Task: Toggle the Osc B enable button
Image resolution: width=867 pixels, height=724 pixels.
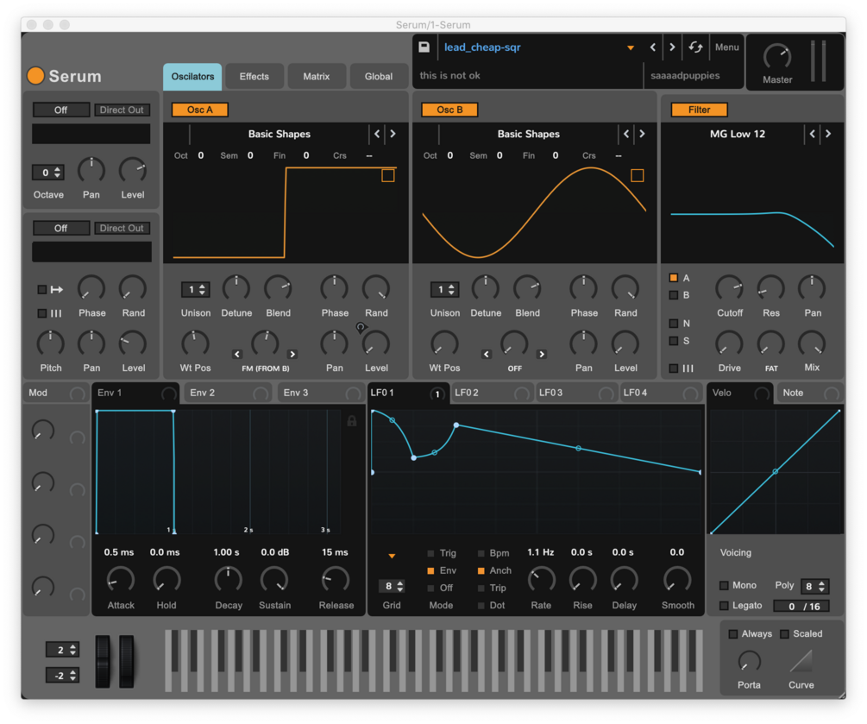Action: click(x=449, y=110)
